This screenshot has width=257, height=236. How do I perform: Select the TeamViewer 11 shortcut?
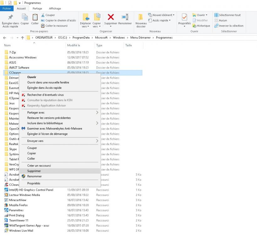[19, 220]
